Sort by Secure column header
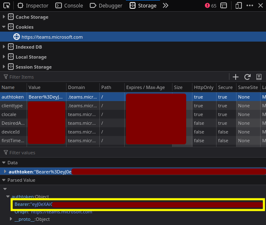Screen dimensions: 266x225 click(226, 87)
